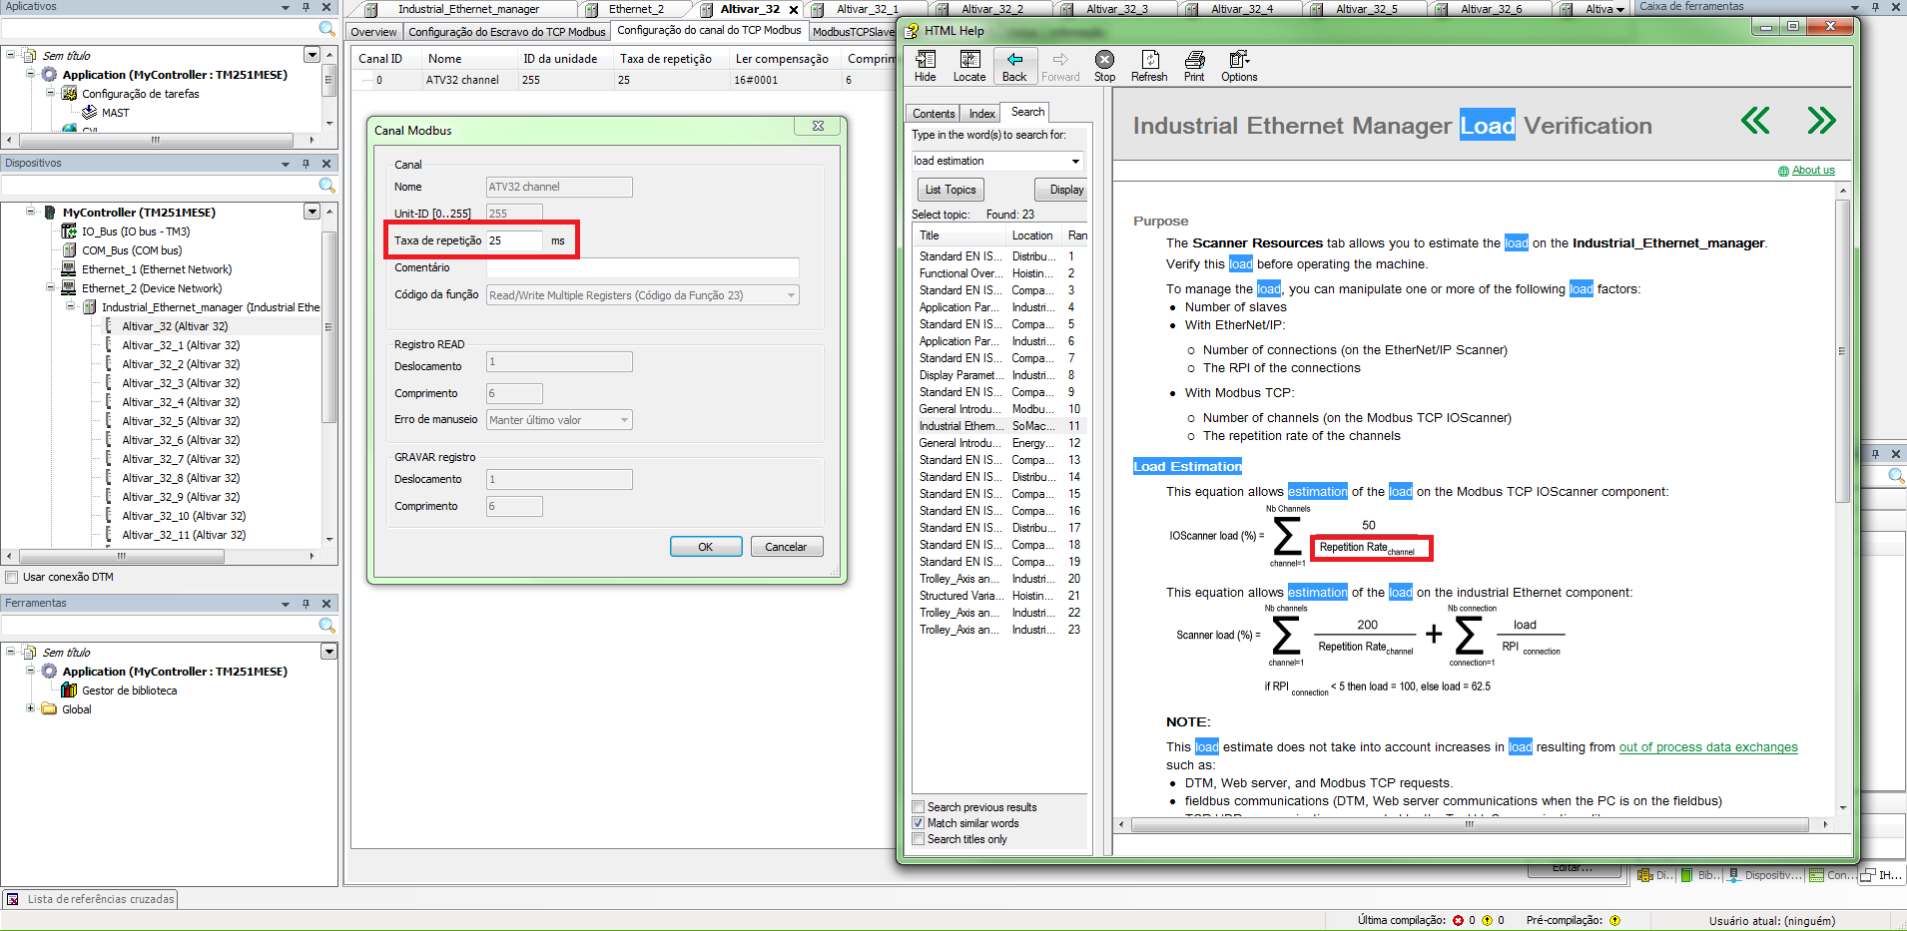The height and width of the screenshot is (931, 1907).
Task: Open the About us link
Action: click(1813, 171)
